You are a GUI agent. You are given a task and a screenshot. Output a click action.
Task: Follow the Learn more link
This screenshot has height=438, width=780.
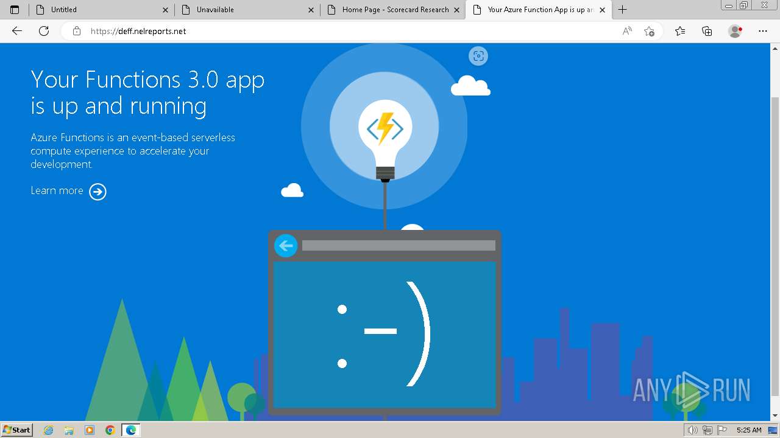(57, 190)
